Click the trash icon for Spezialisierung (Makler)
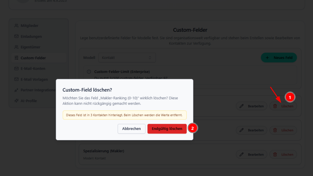Viewport: 313px width, 176px height. pyautogui.click(x=275, y=155)
